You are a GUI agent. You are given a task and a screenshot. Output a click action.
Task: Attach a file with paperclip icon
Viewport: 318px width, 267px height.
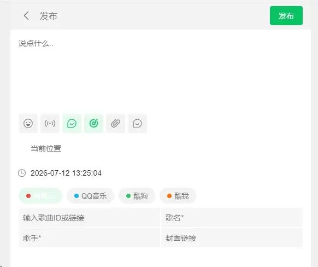point(116,123)
